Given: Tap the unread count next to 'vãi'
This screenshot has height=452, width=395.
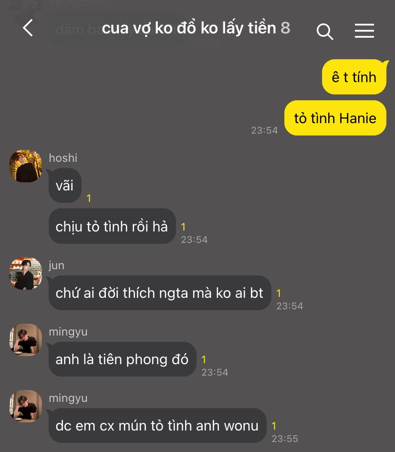Looking at the screenshot, I should point(89,199).
